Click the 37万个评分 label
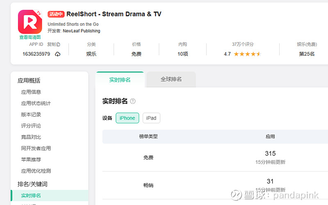Screen dimensions: 328x205 tap(243, 44)
